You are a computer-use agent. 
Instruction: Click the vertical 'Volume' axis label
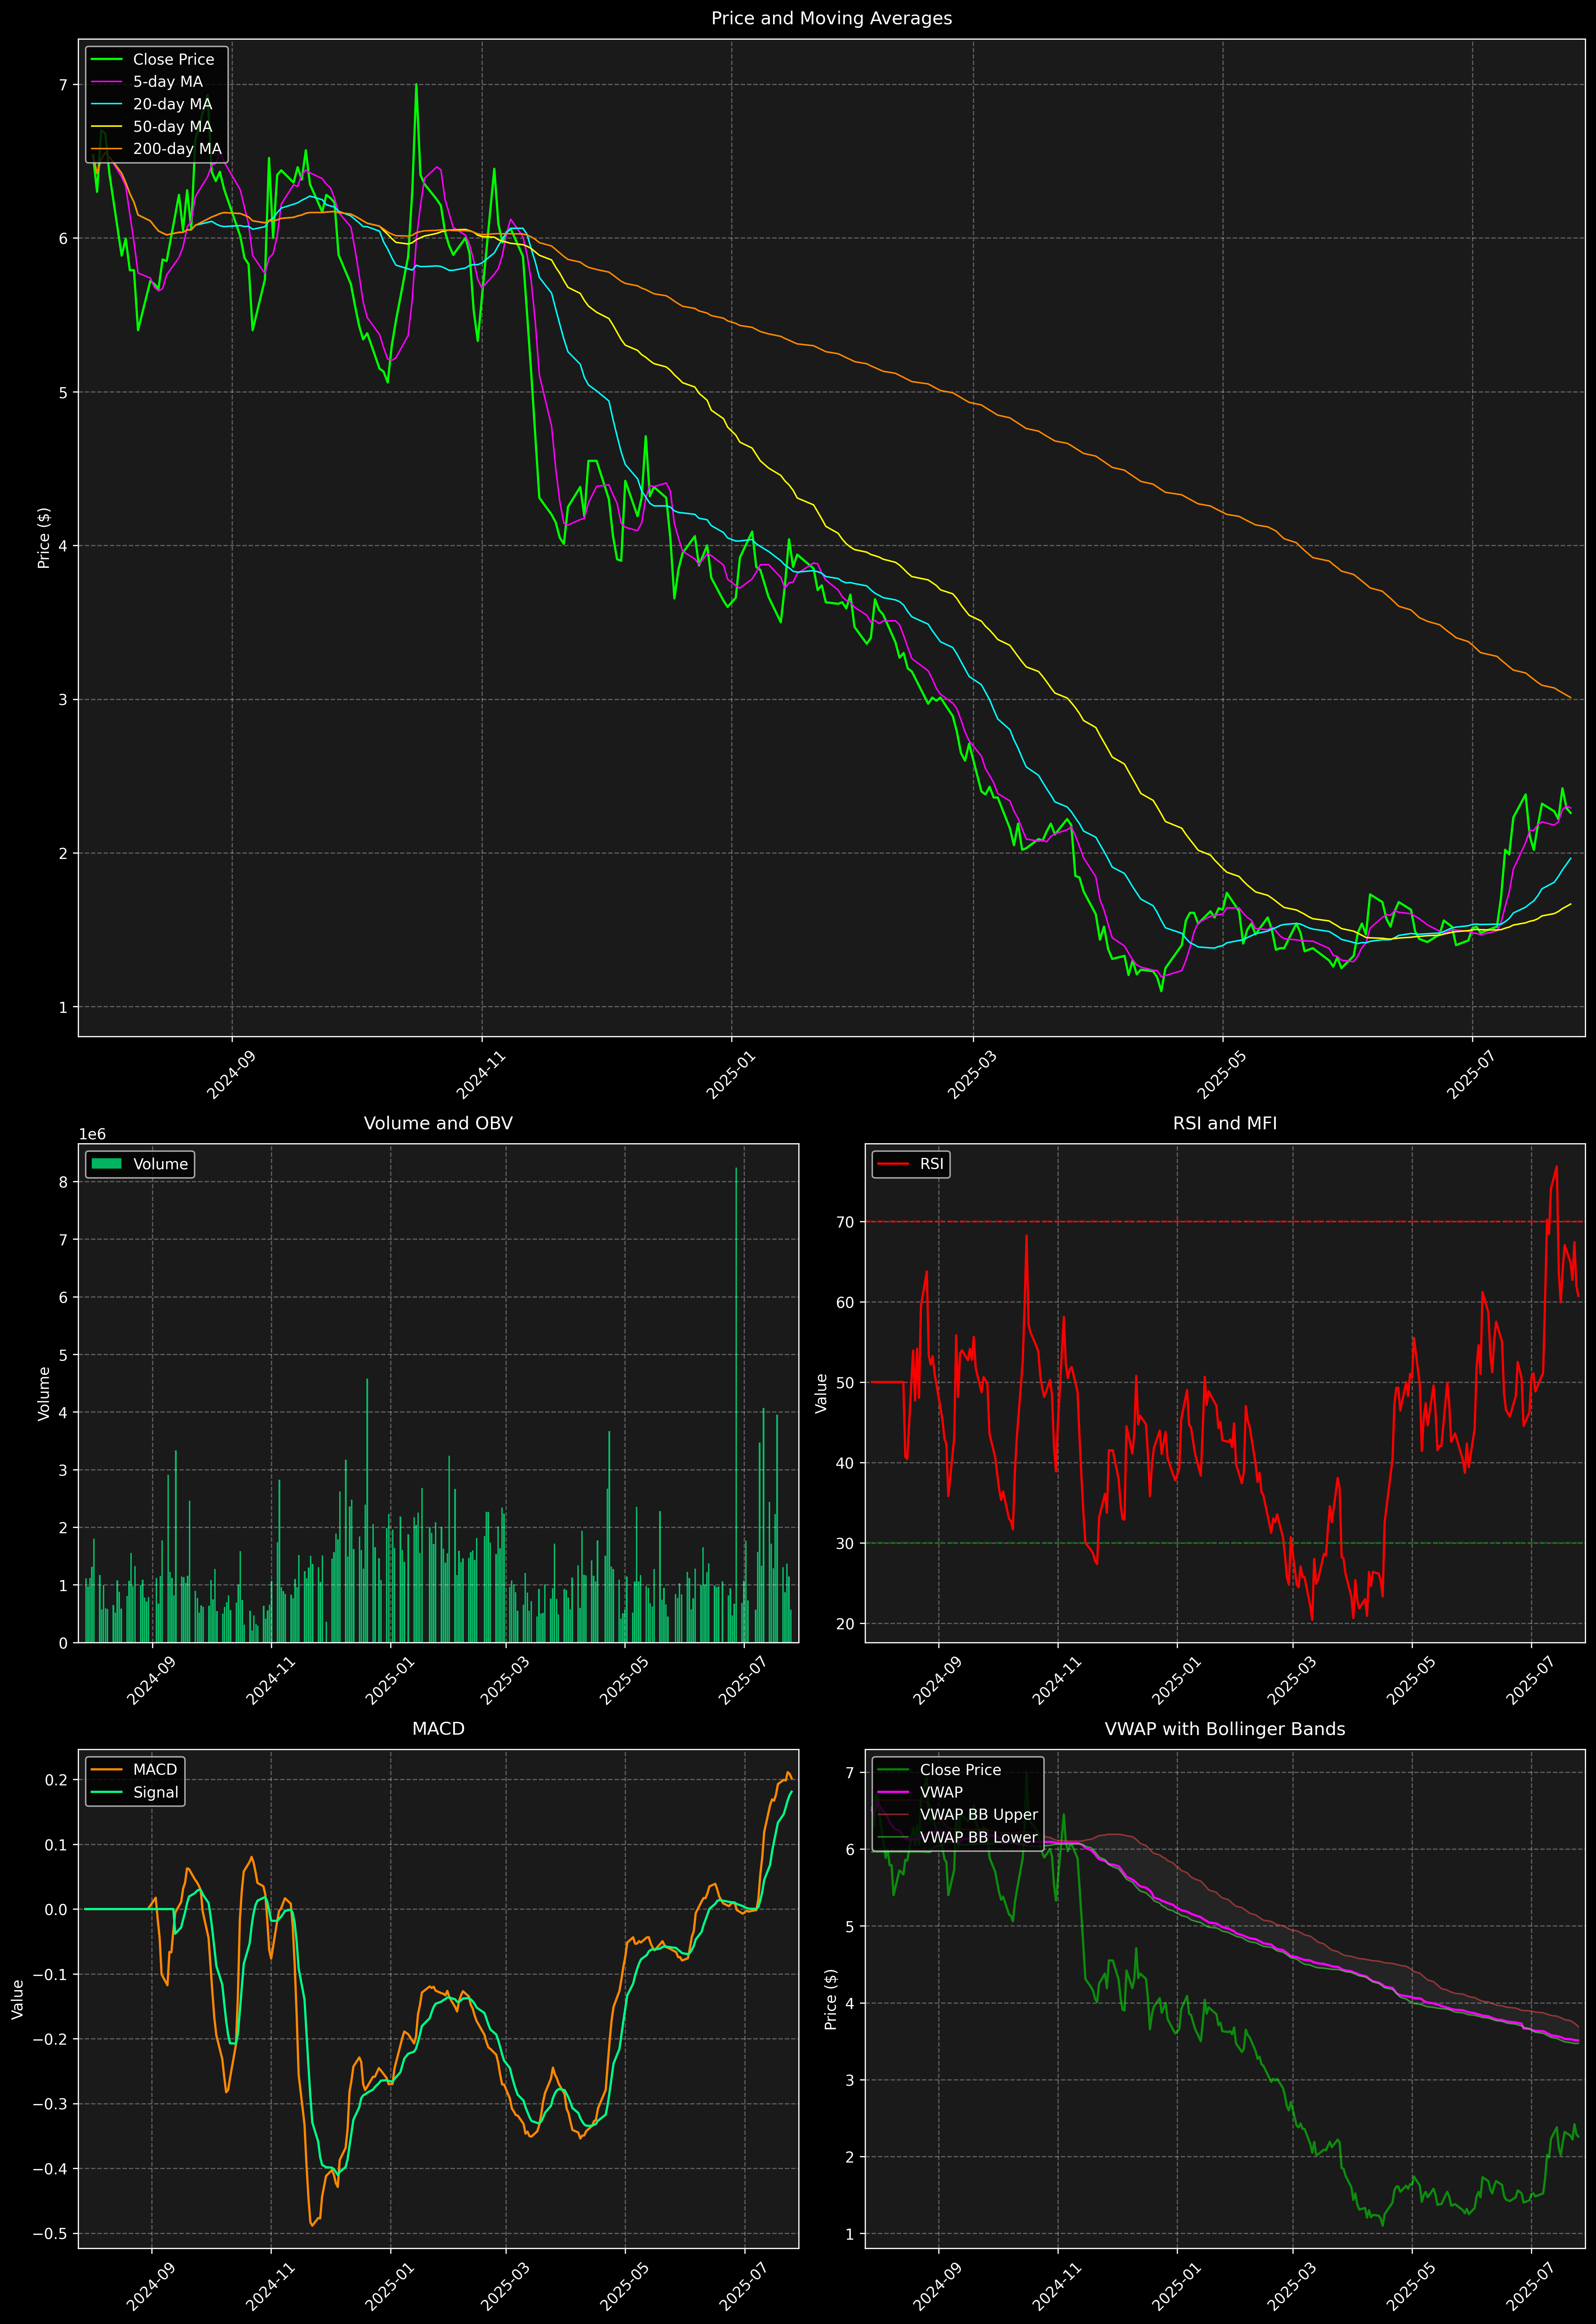[44, 1393]
